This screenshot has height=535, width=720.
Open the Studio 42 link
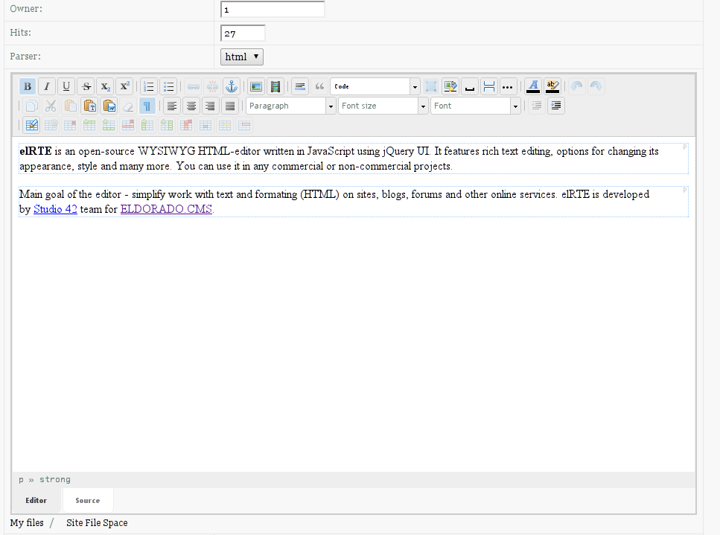[x=55, y=209]
